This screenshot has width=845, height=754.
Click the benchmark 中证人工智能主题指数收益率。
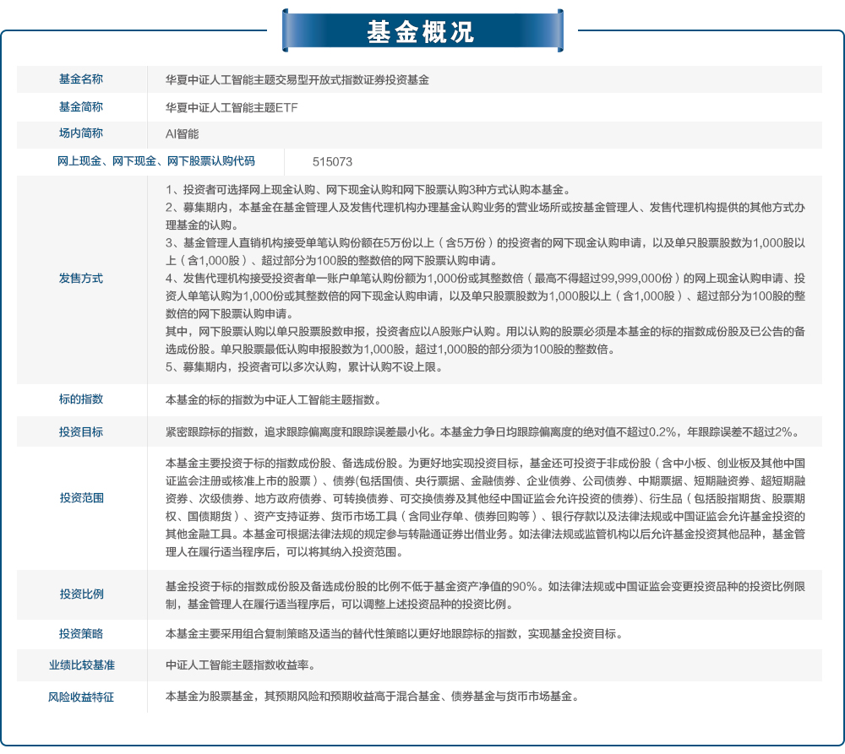[x=241, y=665]
